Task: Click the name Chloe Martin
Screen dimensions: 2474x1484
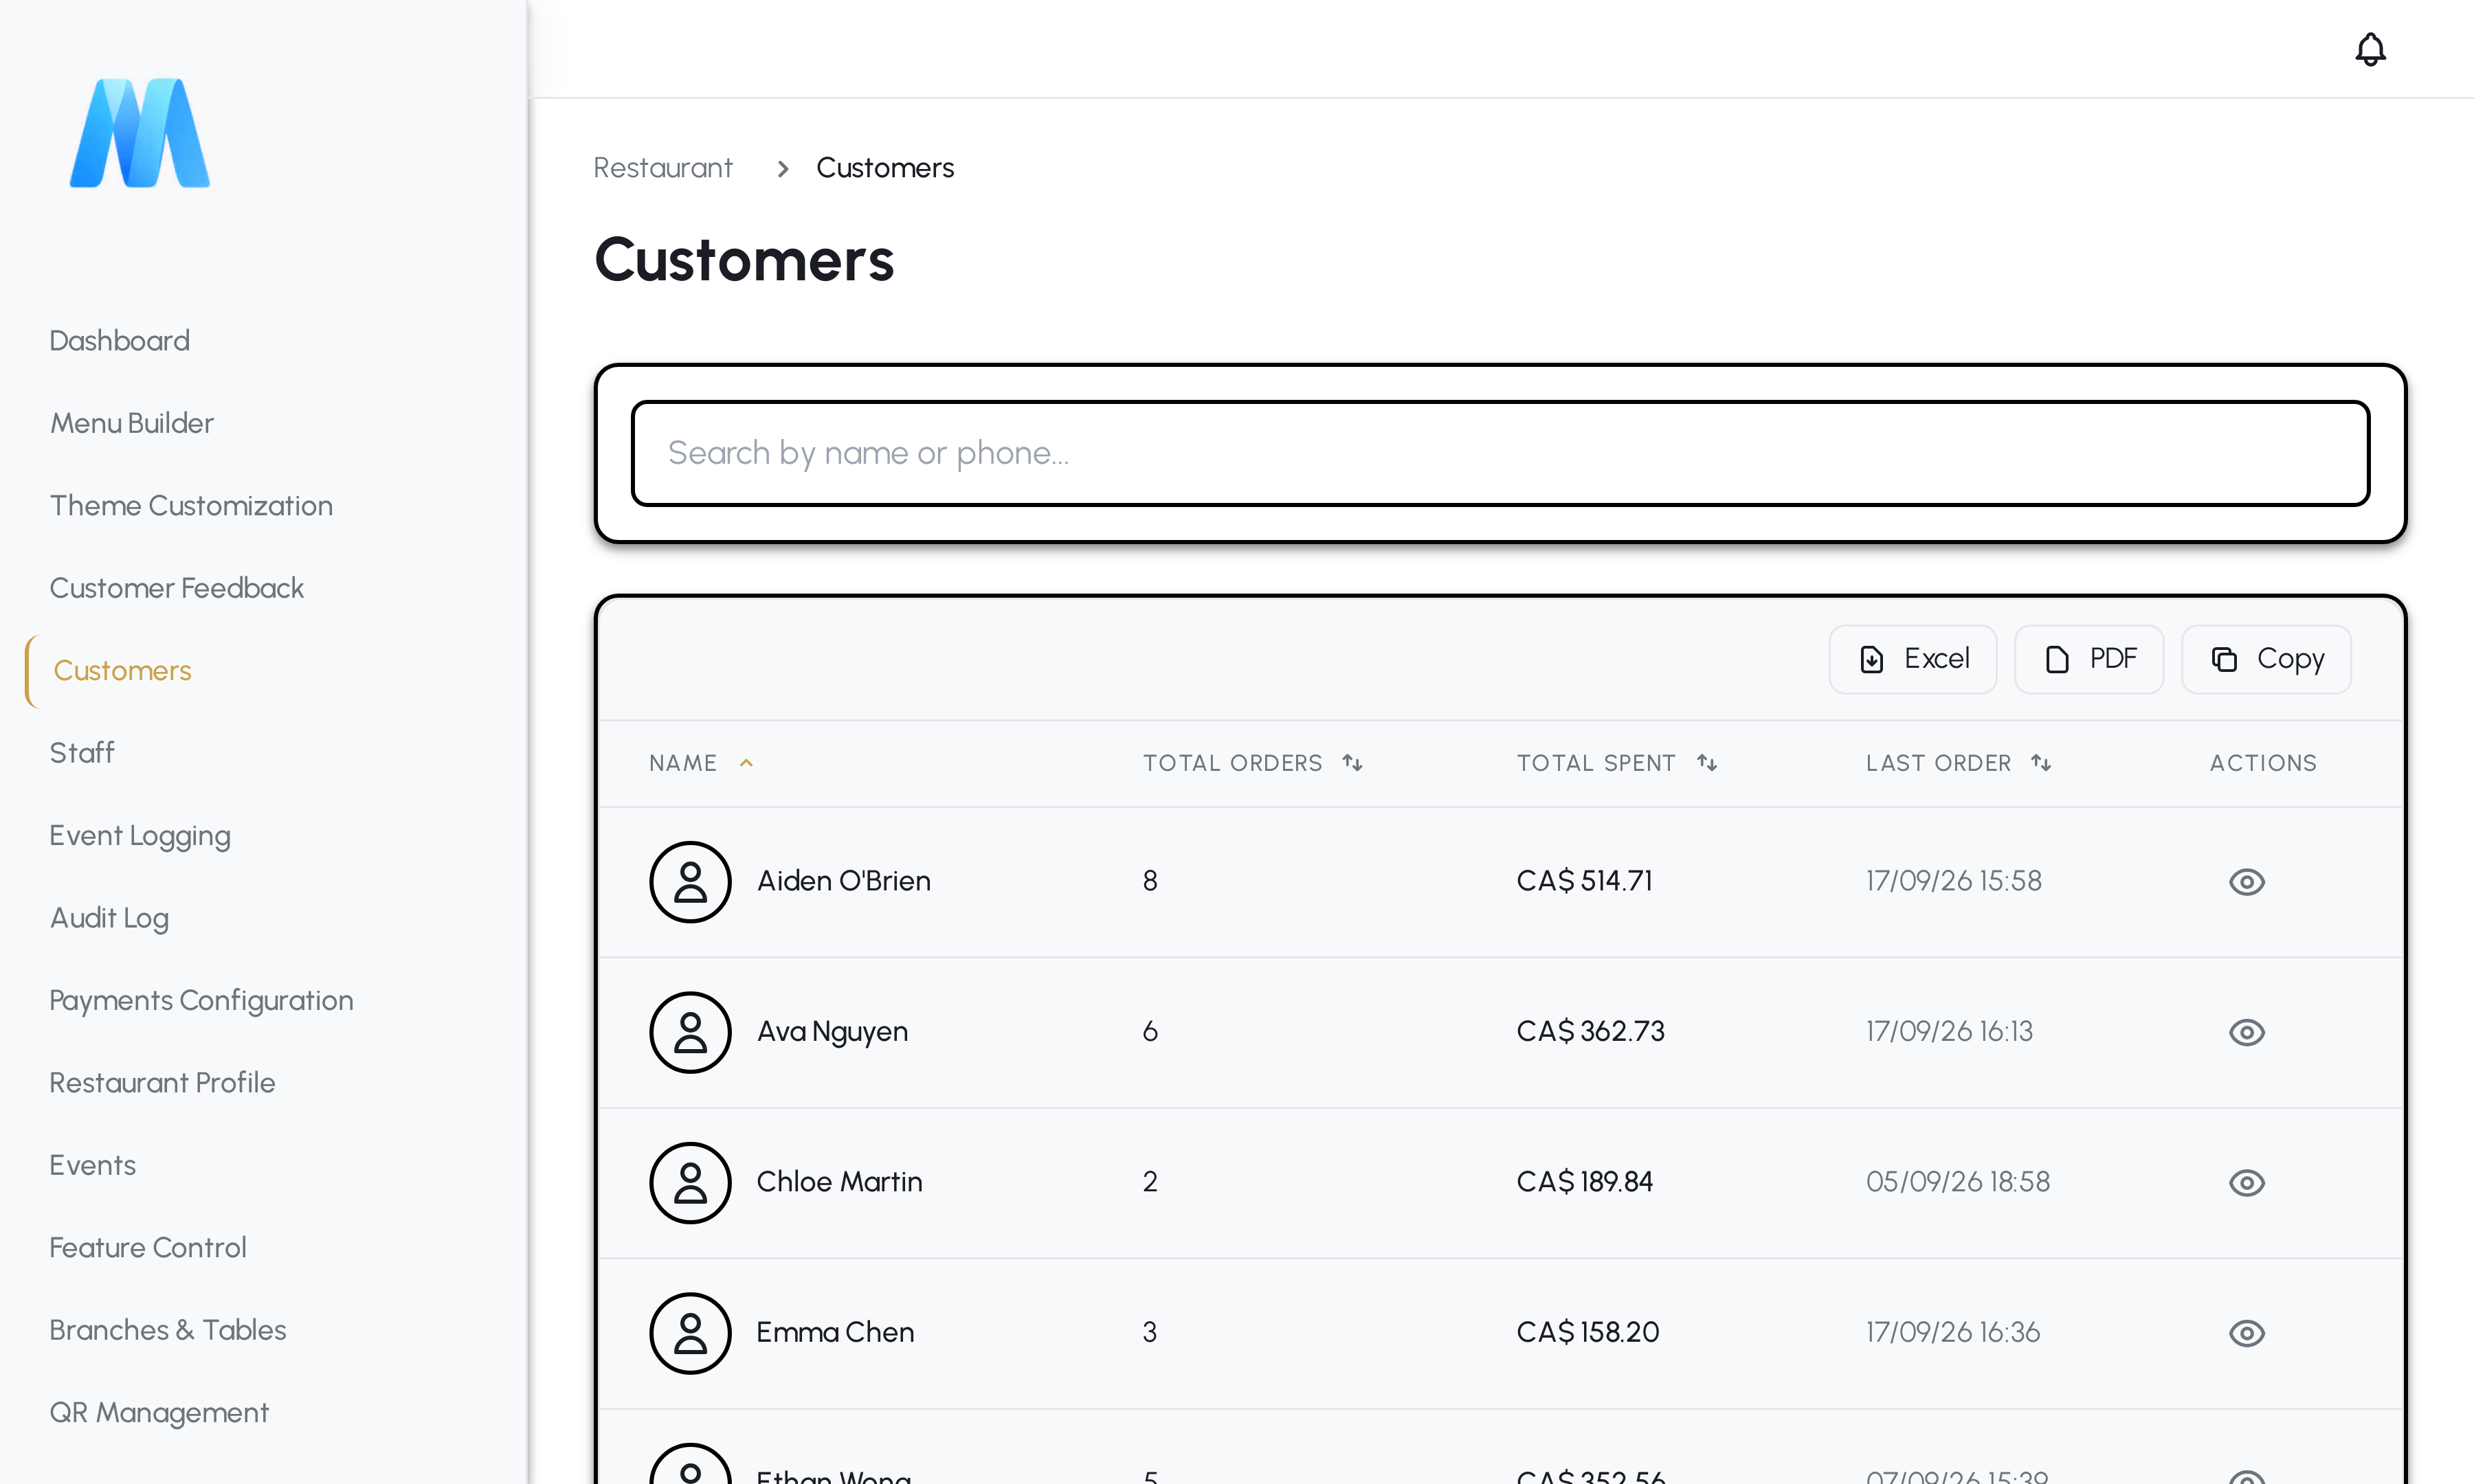Action: [x=839, y=1182]
